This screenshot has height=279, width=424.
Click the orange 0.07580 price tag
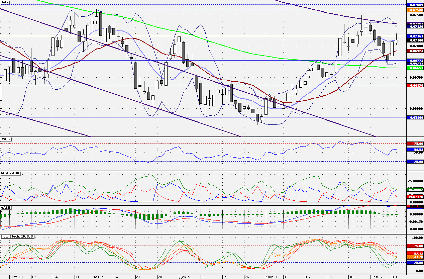415,10
